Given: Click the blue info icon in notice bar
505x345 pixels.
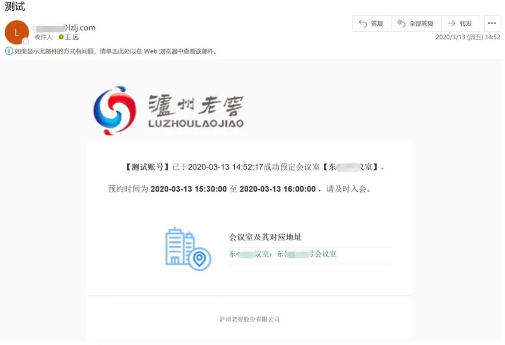Looking at the screenshot, I should (x=9, y=51).
